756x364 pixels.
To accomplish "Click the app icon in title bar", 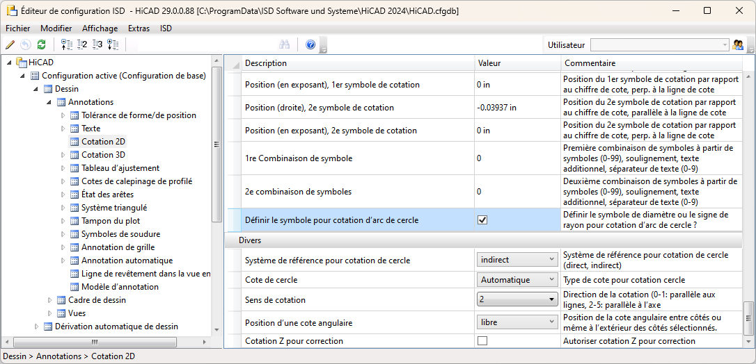I will (x=10, y=10).
